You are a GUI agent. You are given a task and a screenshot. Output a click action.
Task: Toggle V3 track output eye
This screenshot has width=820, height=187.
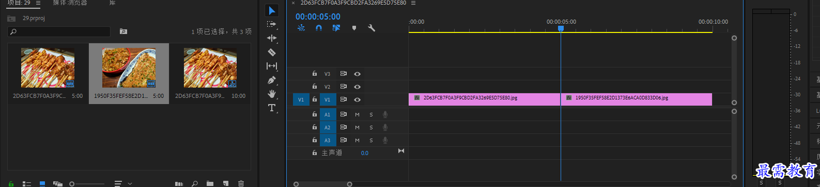tap(357, 74)
